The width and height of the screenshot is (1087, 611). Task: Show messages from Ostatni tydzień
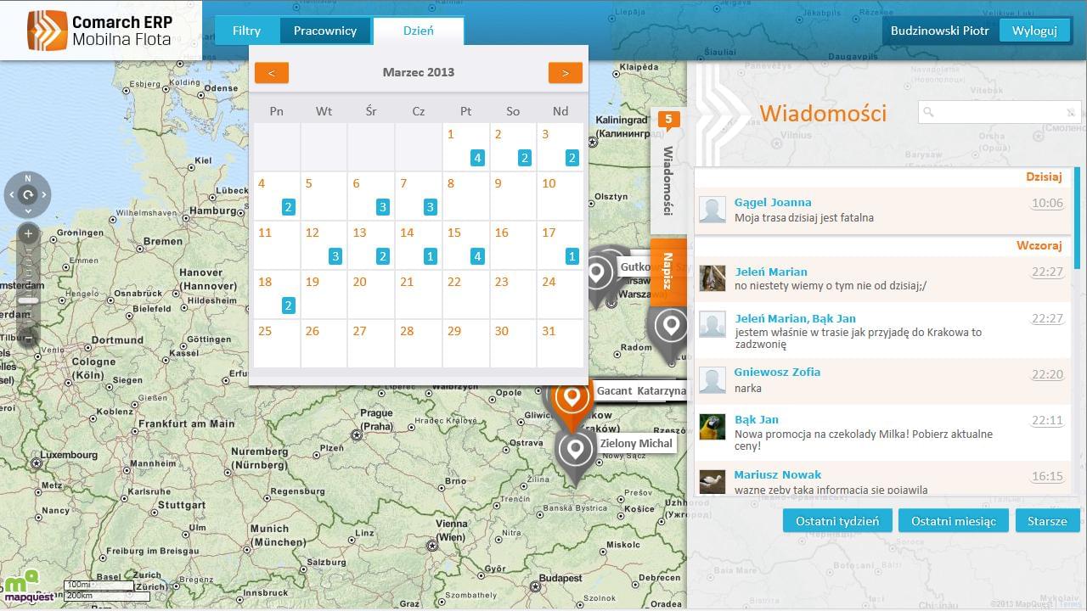pyautogui.click(x=836, y=521)
